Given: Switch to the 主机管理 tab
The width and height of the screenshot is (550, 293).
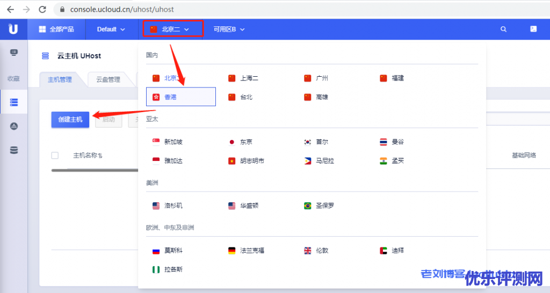Looking at the screenshot, I should (x=60, y=79).
